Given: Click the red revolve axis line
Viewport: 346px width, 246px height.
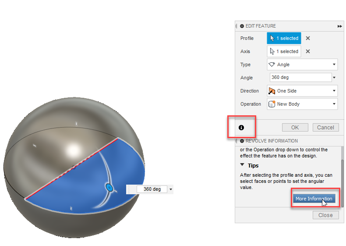Looking at the screenshot, I should (72, 169).
